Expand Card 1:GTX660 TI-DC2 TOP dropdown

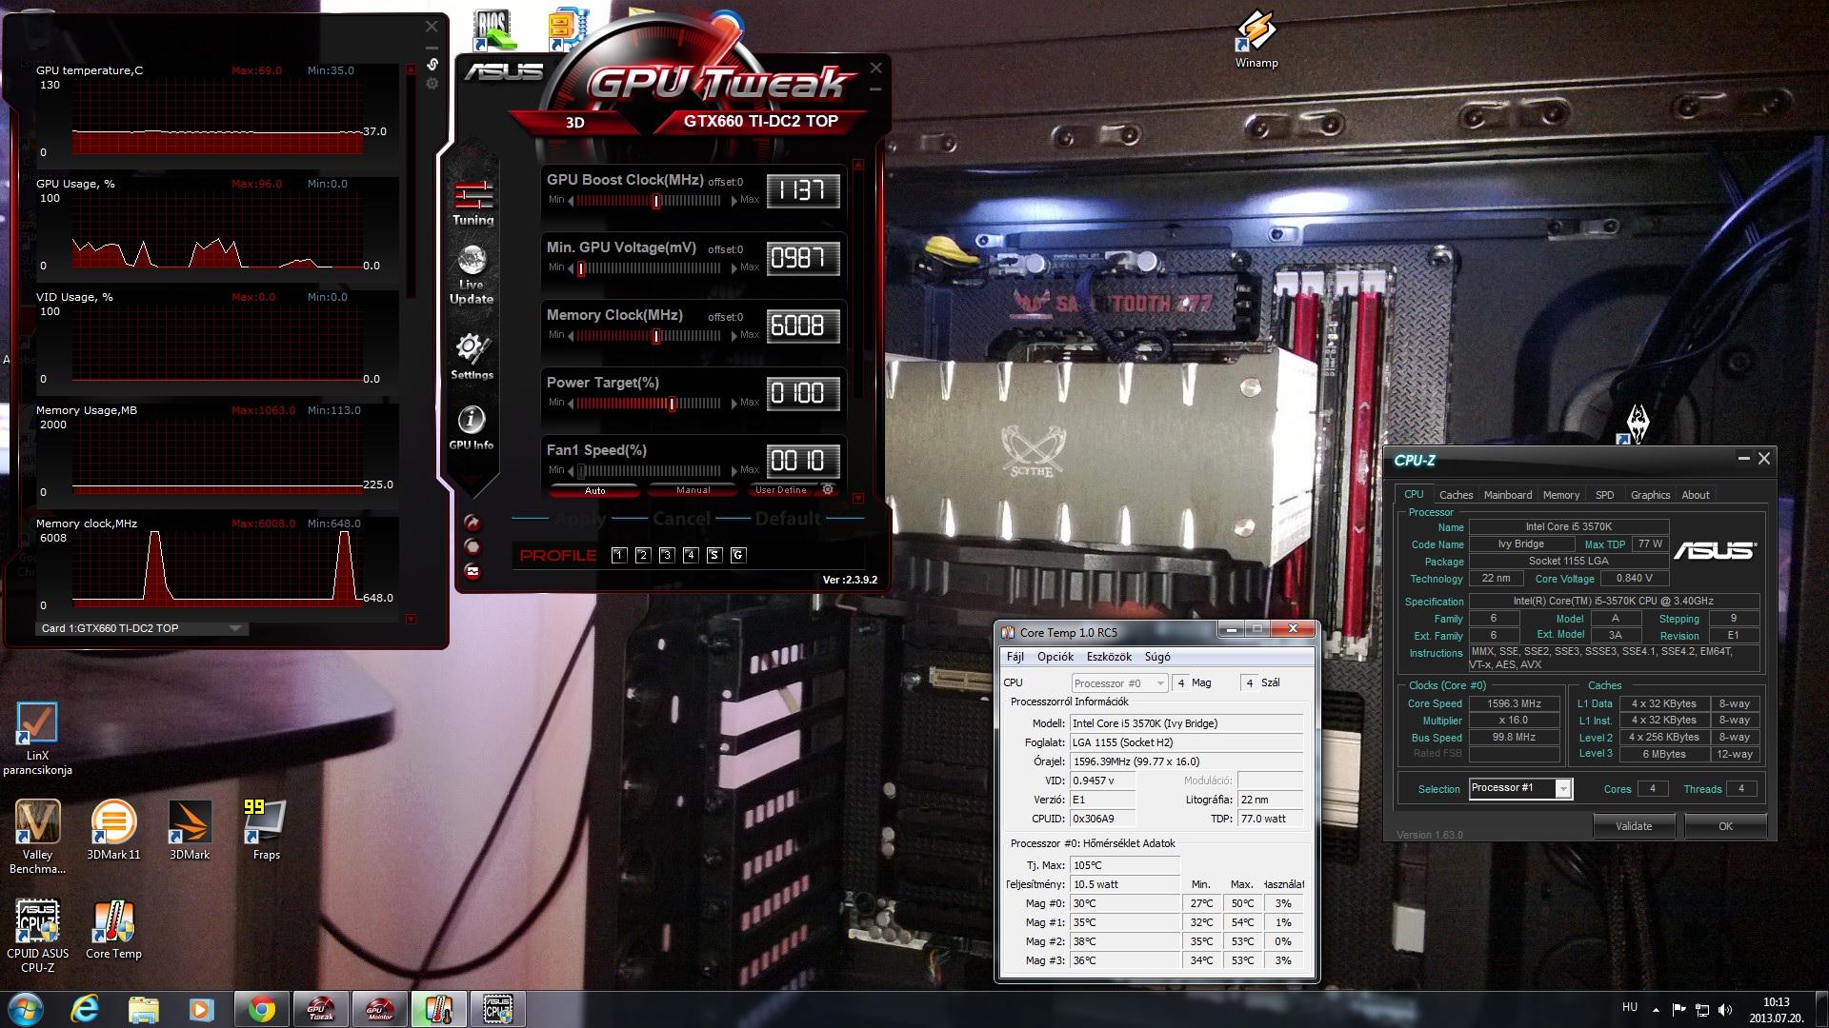(x=142, y=628)
